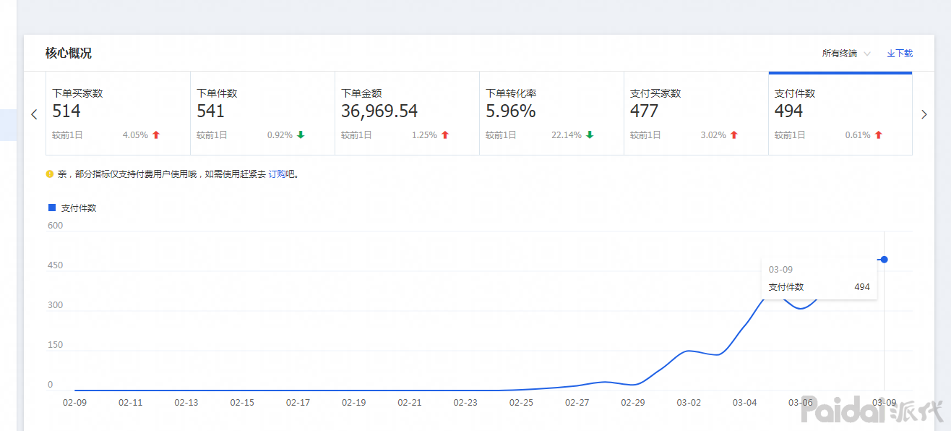Click the 支付件数 legend label
The image size is (951, 431).
click(79, 208)
